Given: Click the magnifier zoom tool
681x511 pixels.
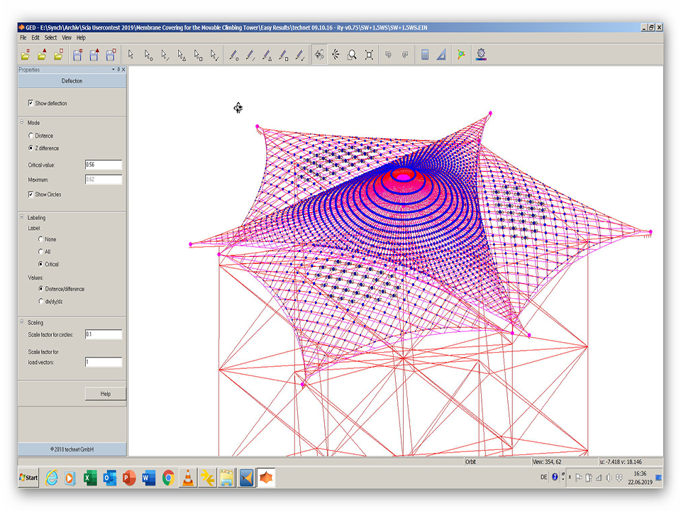Looking at the screenshot, I should (352, 55).
